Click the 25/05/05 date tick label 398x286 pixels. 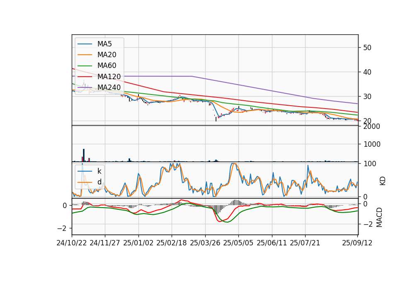tap(238, 243)
